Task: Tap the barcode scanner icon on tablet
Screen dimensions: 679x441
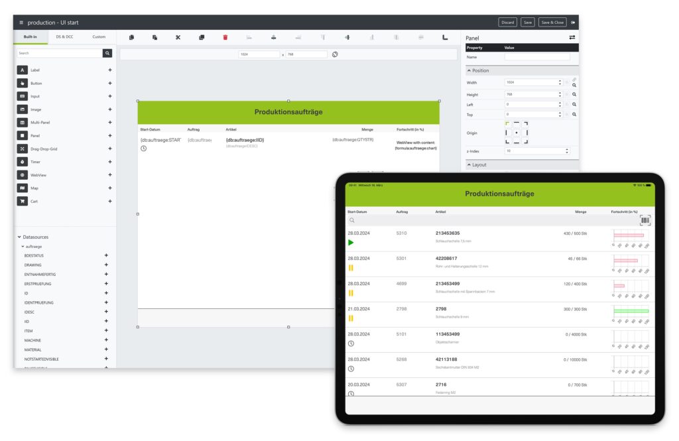Action: pos(645,220)
